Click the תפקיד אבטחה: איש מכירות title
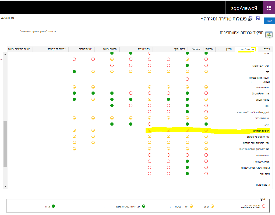This screenshot has width=275, height=215. click(x=242, y=33)
